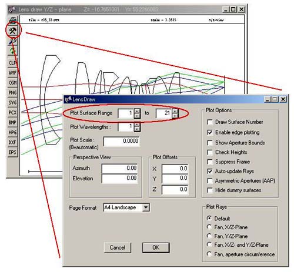
Task: Export plot as SVG
Action: click(13, 102)
